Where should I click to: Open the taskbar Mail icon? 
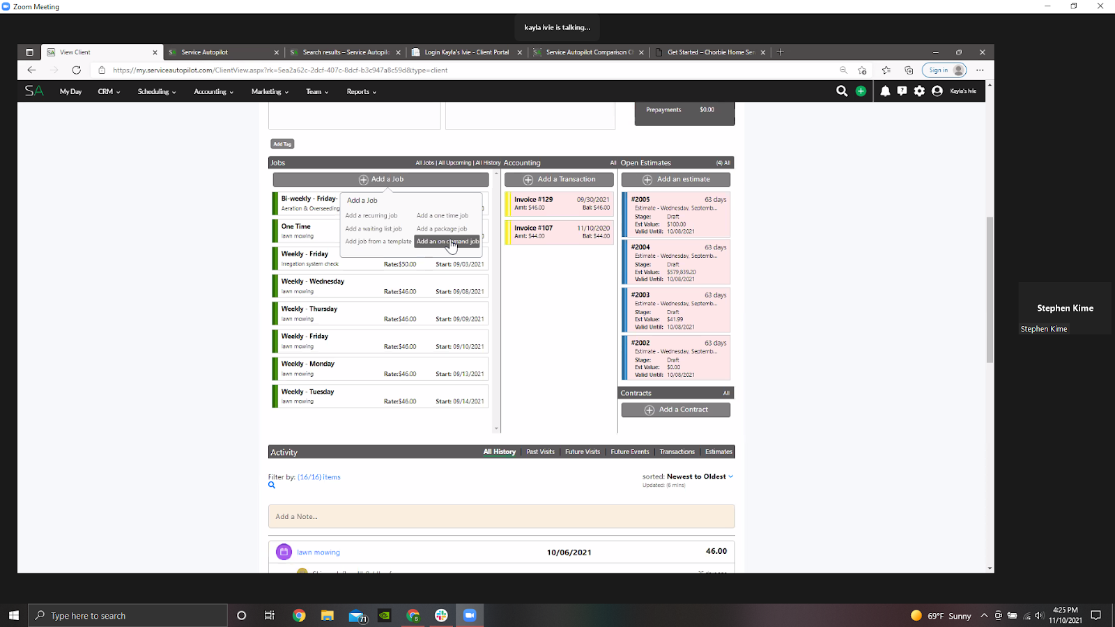(357, 616)
